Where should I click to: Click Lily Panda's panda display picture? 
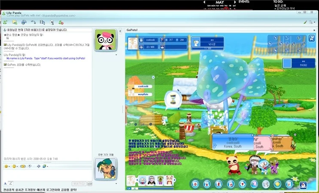(x=105, y=39)
